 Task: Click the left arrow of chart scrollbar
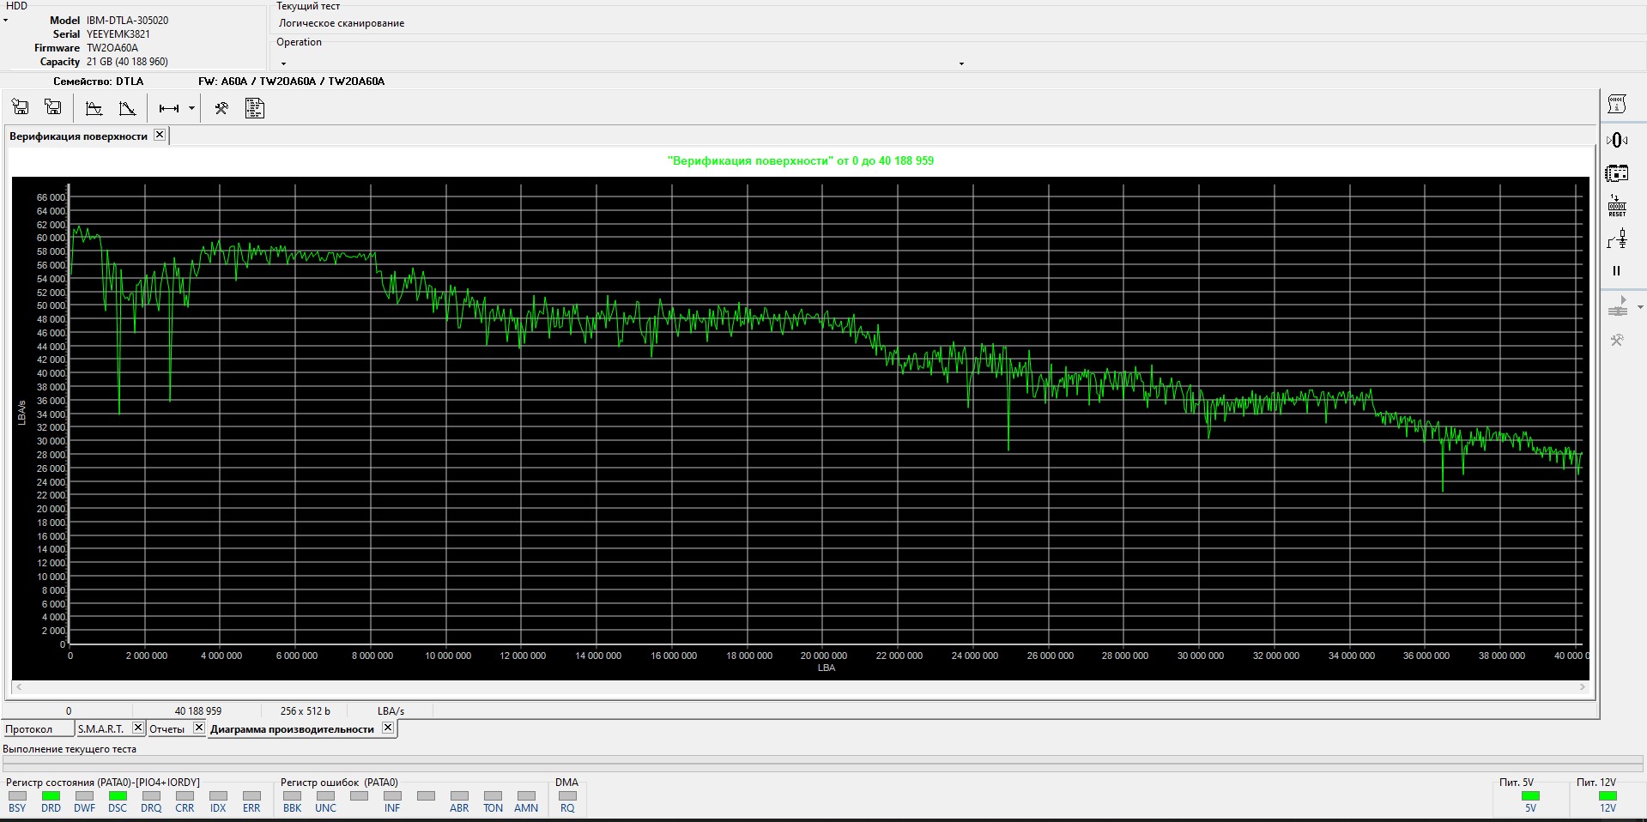point(19,687)
